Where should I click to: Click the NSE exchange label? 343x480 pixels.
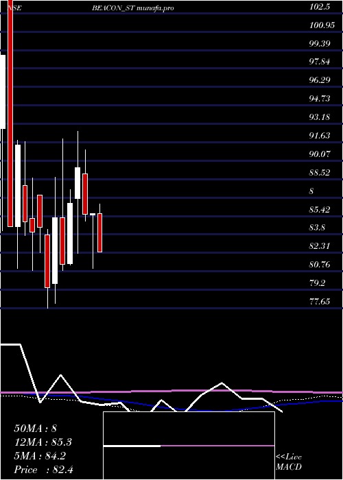(14, 8)
